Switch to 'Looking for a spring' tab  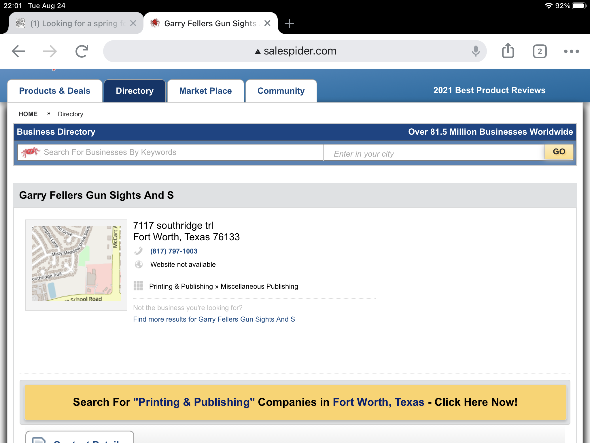(76, 23)
